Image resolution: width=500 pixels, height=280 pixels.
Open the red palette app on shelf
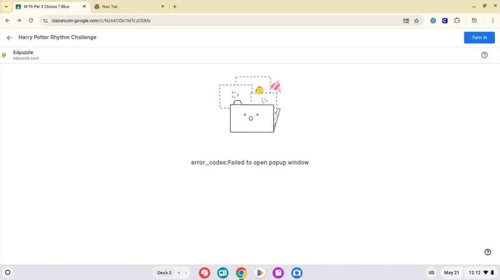[204, 273]
